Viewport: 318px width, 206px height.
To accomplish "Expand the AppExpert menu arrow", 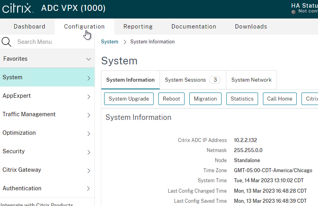I will (88, 97).
